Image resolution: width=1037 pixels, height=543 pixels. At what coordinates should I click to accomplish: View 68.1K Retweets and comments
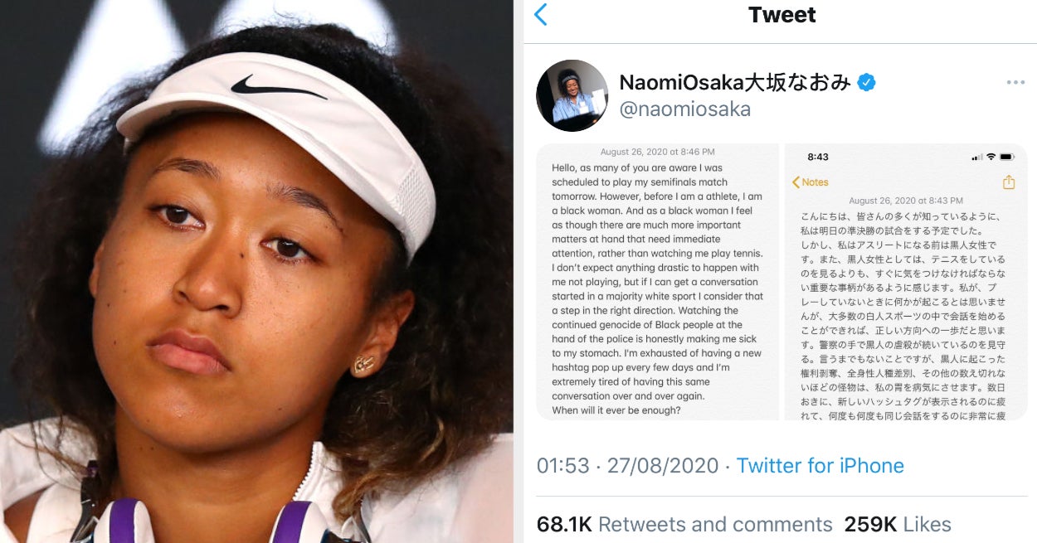(x=684, y=525)
